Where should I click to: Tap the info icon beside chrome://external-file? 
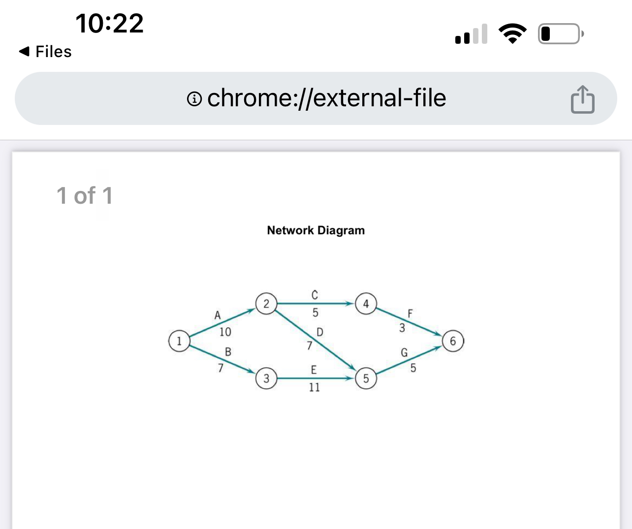195,99
